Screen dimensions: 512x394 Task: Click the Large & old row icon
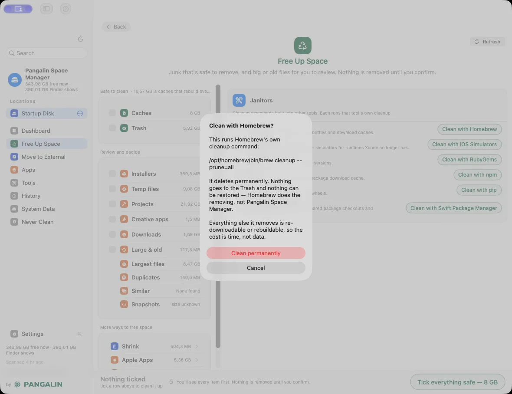tap(124, 250)
